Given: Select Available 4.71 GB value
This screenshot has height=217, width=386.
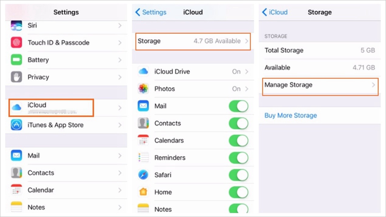Looking at the screenshot, I should pyautogui.click(x=364, y=68).
